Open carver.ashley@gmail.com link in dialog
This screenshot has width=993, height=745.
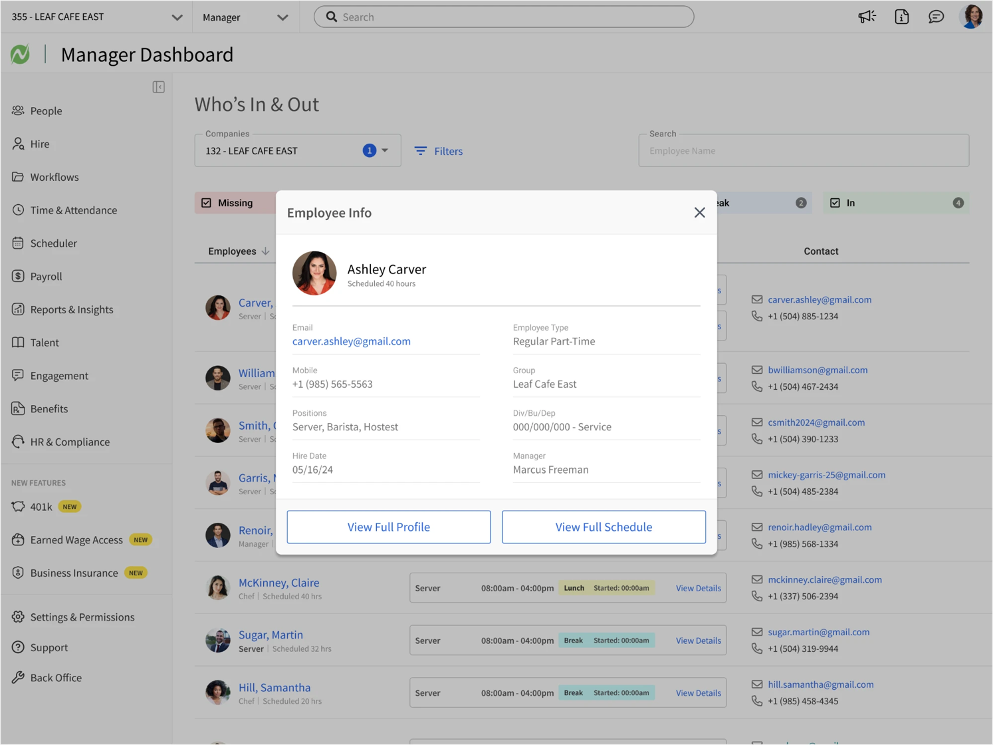pos(352,341)
